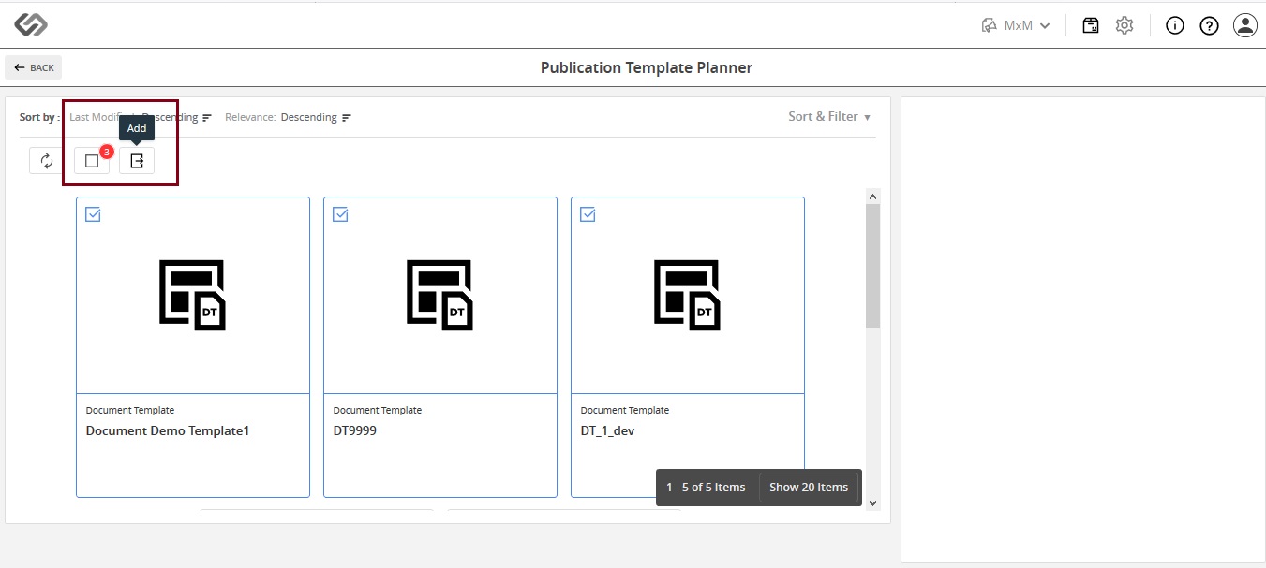Image resolution: width=1266 pixels, height=568 pixels.
Task: Open the settings gear icon
Action: [x=1125, y=25]
